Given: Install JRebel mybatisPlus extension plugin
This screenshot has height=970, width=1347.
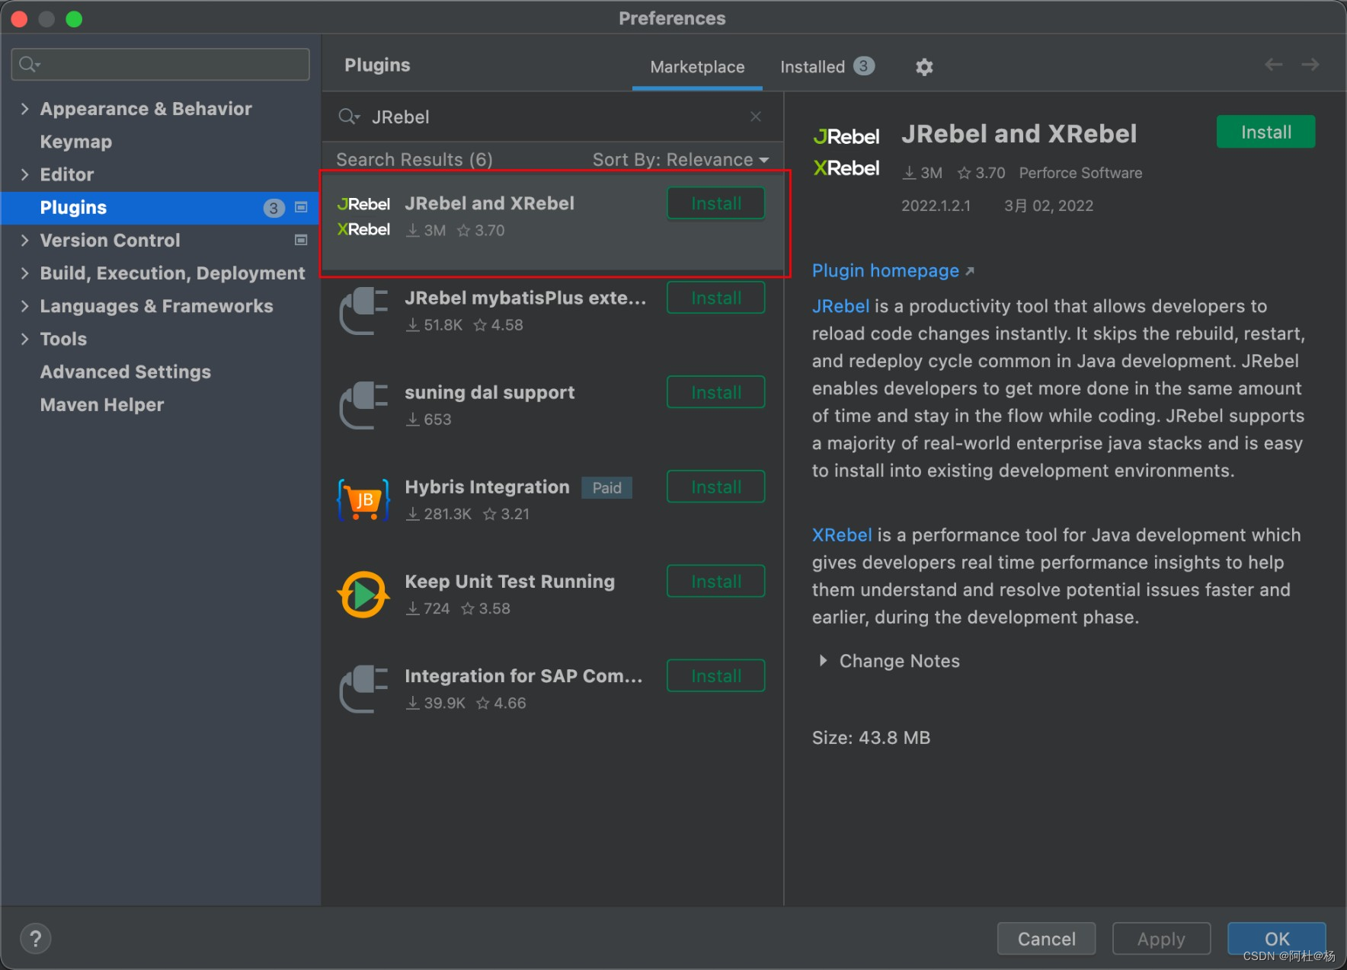Looking at the screenshot, I should [x=716, y=298].
